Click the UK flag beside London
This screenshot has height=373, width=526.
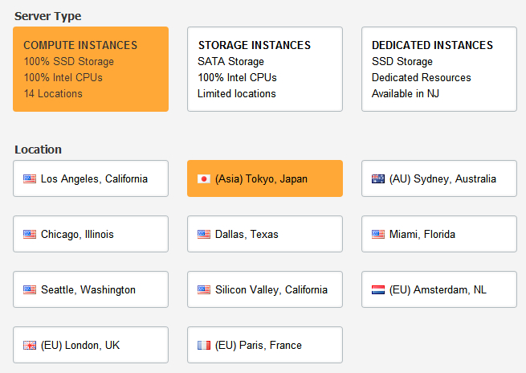click(30, 346)
